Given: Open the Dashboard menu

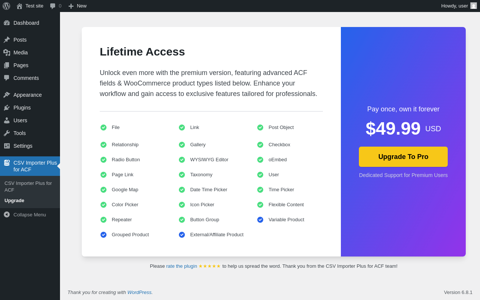Looking at the screenshot, I should pyautogui.click(x=30, y=23).
